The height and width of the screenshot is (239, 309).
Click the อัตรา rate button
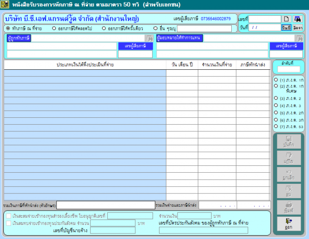pos(298,28)
